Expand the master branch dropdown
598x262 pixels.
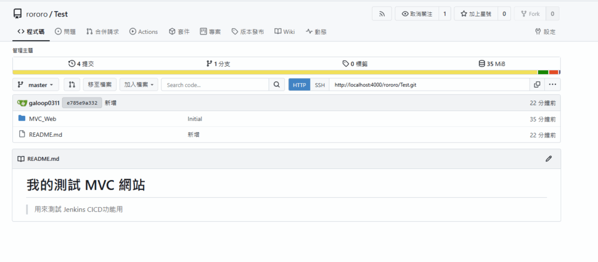coord(36,85)
